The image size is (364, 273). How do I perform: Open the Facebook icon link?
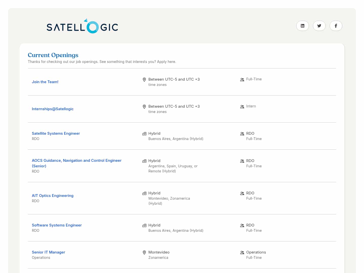[x=336, y=26]
